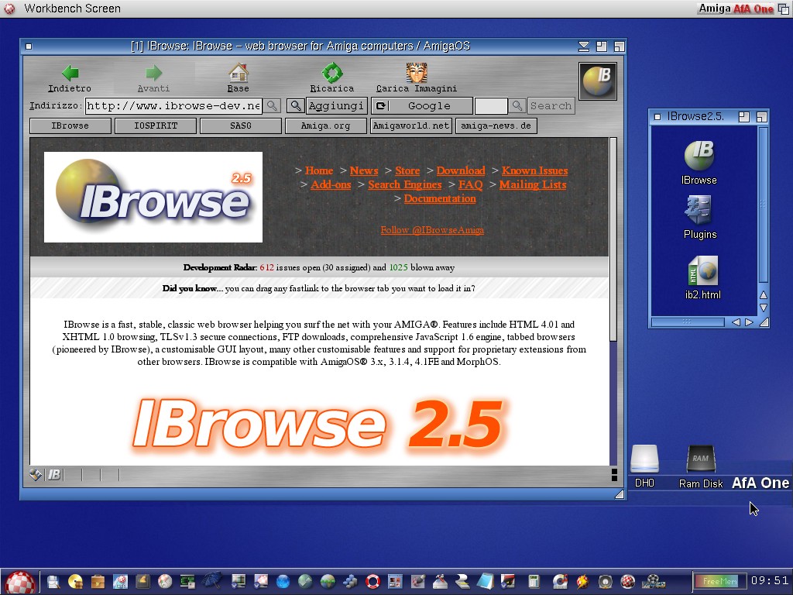
Task: Open the Ram Disk desktop icon
Action: pos(700,459)
